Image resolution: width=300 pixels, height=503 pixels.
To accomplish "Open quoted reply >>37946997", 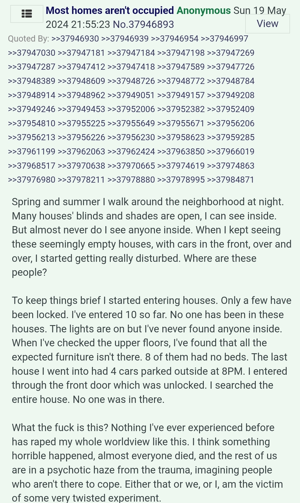I will click(224, 38).
